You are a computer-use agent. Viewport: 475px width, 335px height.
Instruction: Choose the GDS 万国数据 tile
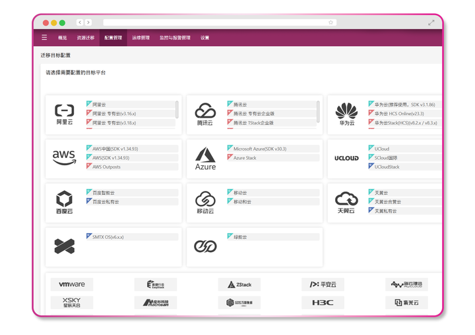pyautogui.click(x=239, y=303)
